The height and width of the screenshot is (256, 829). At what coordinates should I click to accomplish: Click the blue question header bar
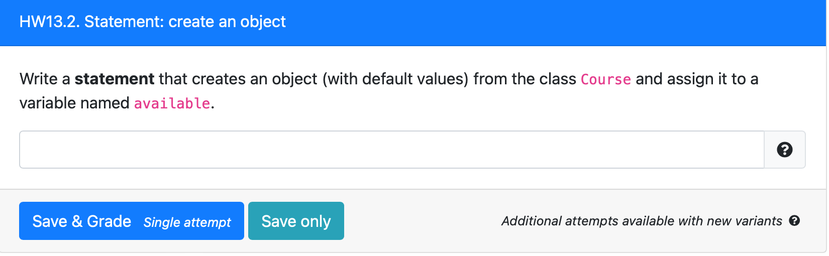tap(413, 23)
